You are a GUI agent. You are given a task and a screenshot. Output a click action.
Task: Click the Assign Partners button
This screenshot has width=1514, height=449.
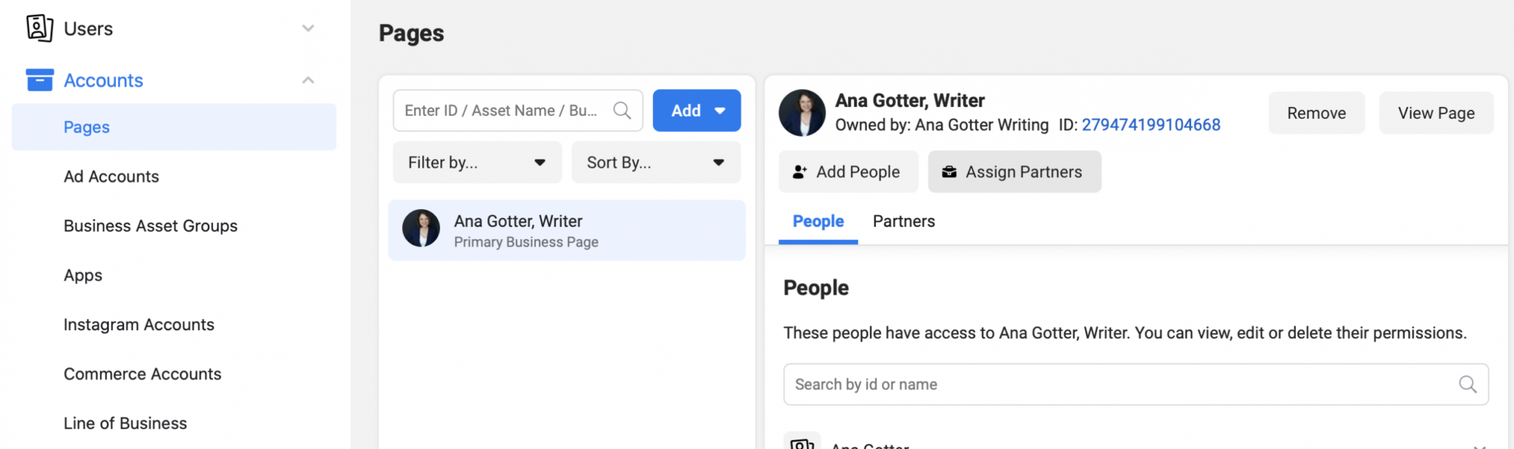1014,172
